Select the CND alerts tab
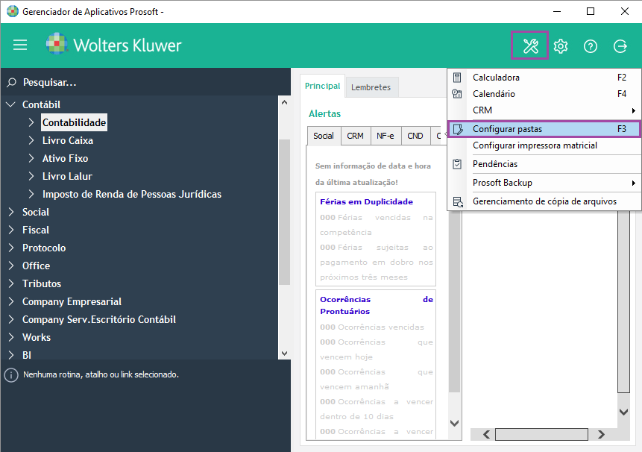Image resolution: width=642 pixels, height=452 pixels. tap(415, 136)
